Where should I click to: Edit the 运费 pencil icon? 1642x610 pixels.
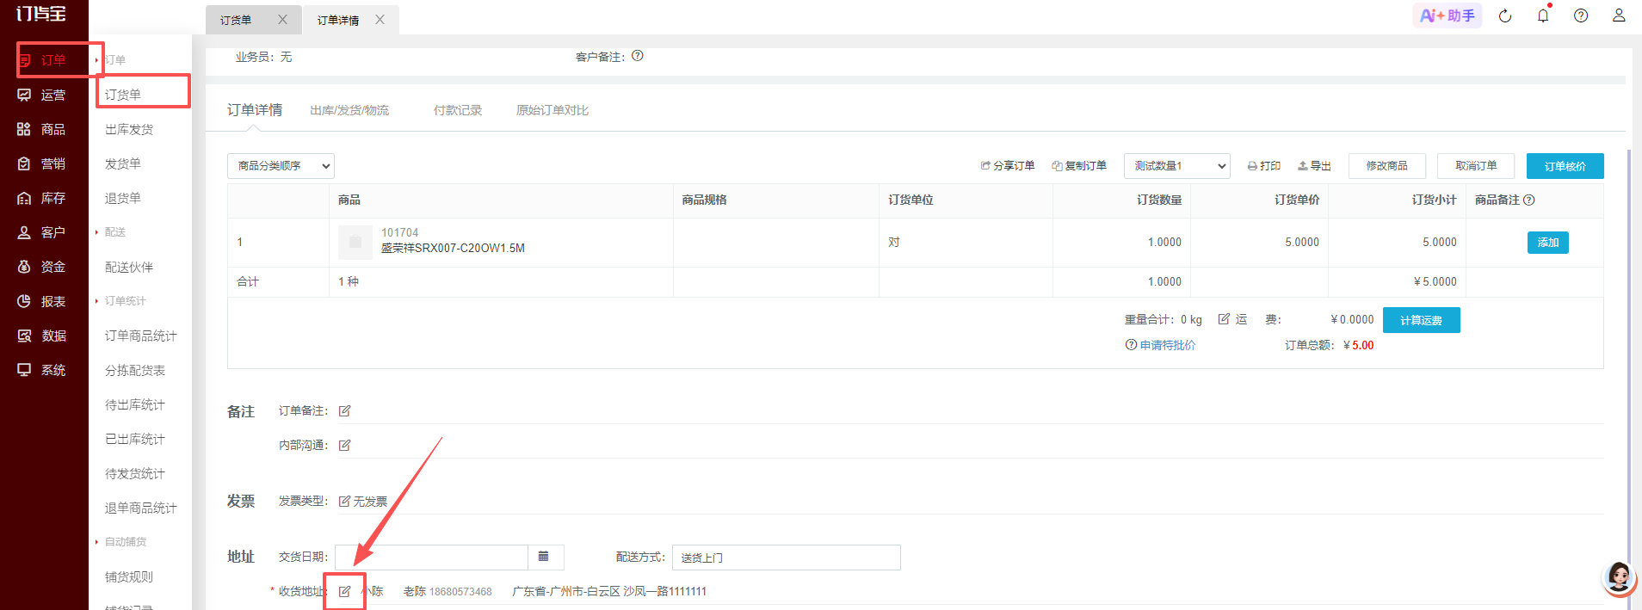pyautogui.click(x=1224, y=319)
